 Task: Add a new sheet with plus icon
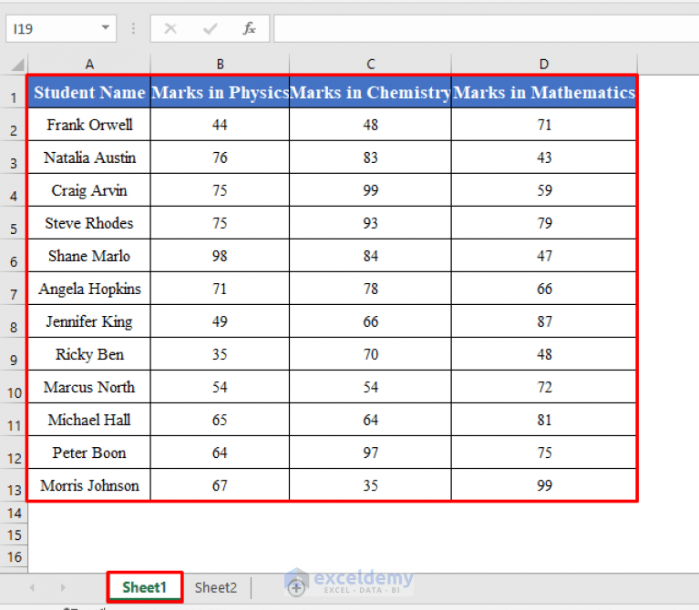click(x=296, y=587)
